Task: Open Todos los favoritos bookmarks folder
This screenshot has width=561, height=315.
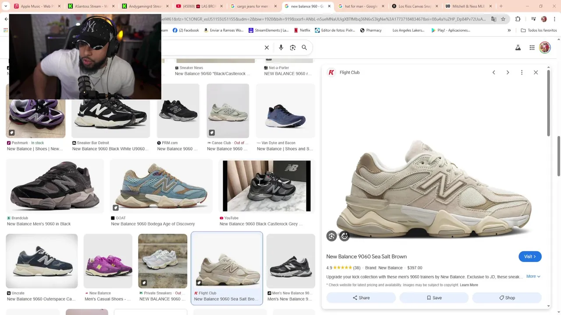Action: (x=539, y=30)
